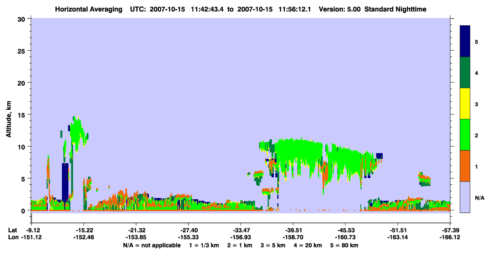500x256 pixels.
Task: Click legend text '5 = 80 km'
Action: [x=345, y=245]
